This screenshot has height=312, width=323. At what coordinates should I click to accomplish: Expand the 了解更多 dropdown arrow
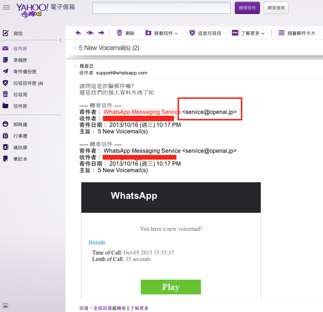(263, 33)
